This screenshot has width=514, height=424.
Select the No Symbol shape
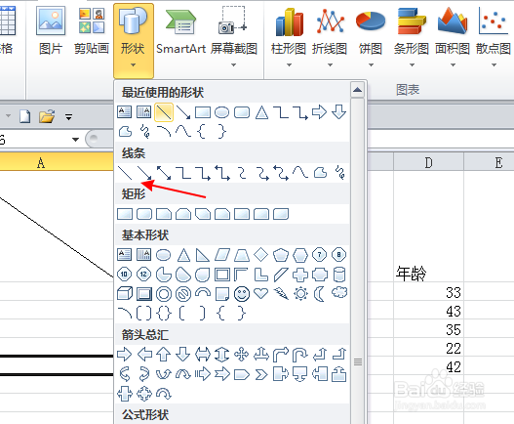pyautogui.click(x=183, y=294)
